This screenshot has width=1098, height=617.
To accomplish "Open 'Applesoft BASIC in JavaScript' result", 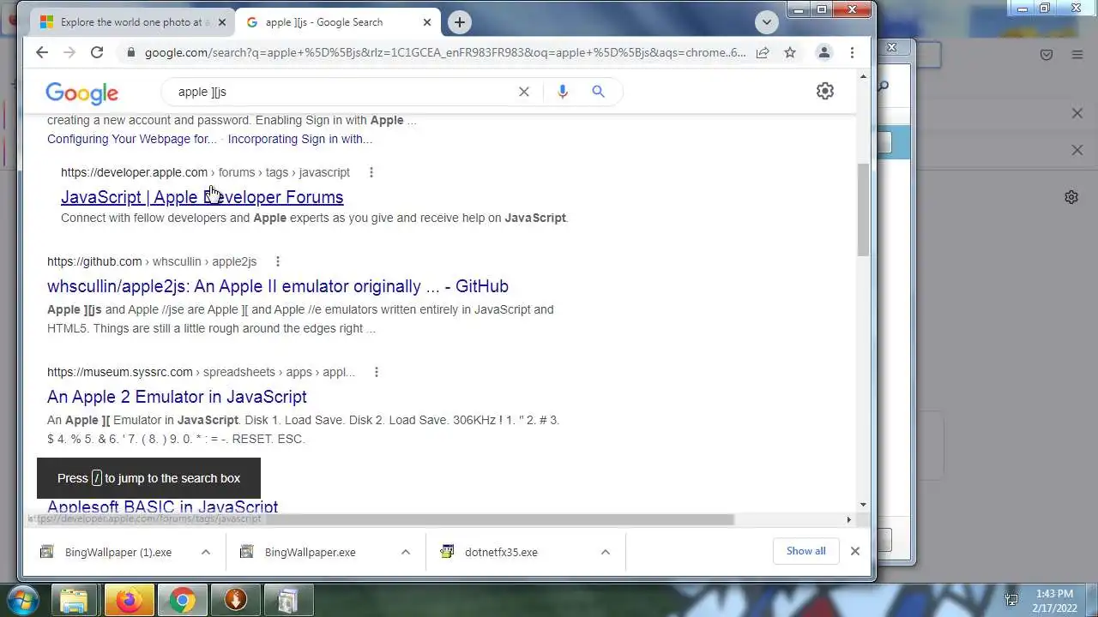I will [163, 506].
